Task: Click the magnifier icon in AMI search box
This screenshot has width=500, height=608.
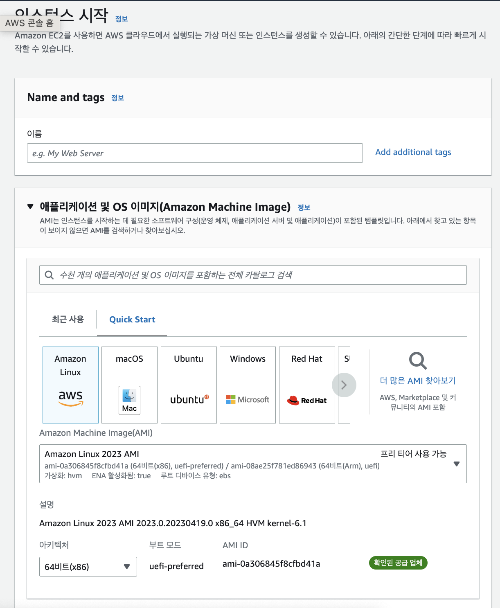Action: point(49,275)
